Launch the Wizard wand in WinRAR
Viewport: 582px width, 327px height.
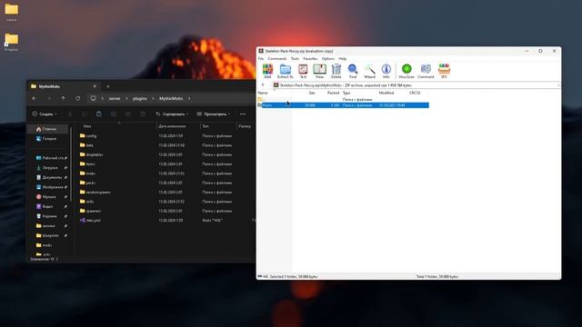tap(370, 71)
